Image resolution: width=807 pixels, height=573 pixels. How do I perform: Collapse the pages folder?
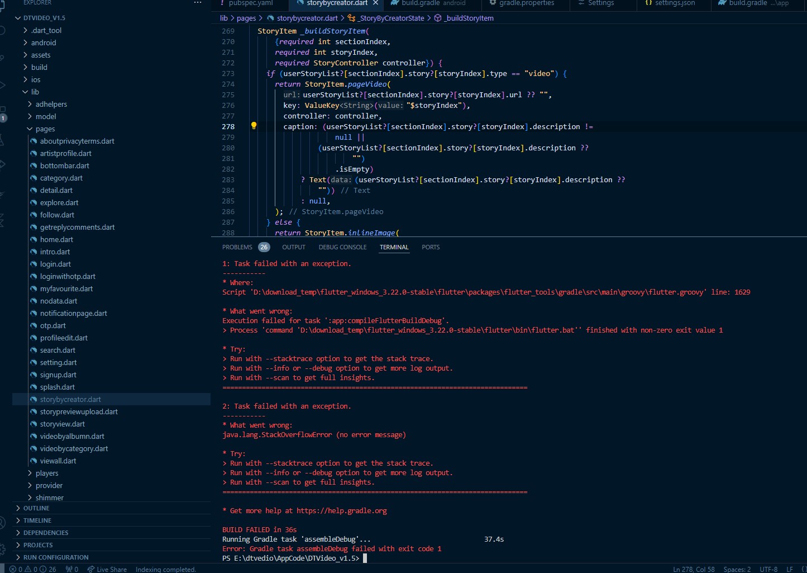30,129
